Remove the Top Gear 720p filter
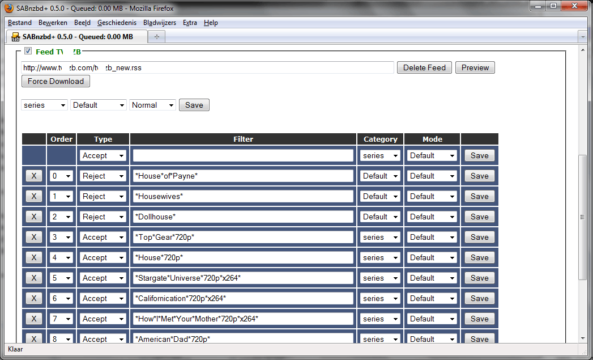Viewport: 593px width, 360px height. (33, 238)
